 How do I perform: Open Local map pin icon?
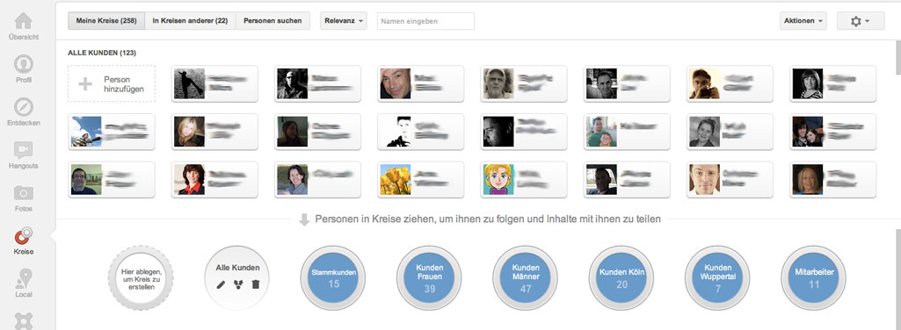[24, 279]
